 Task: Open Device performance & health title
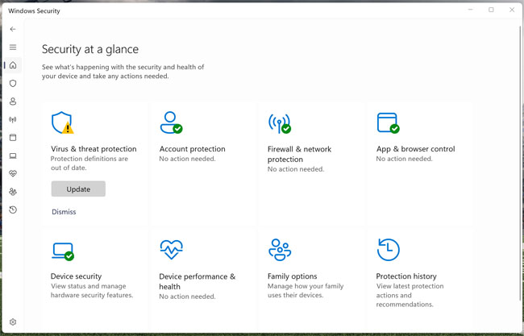(x=198, y=281)
